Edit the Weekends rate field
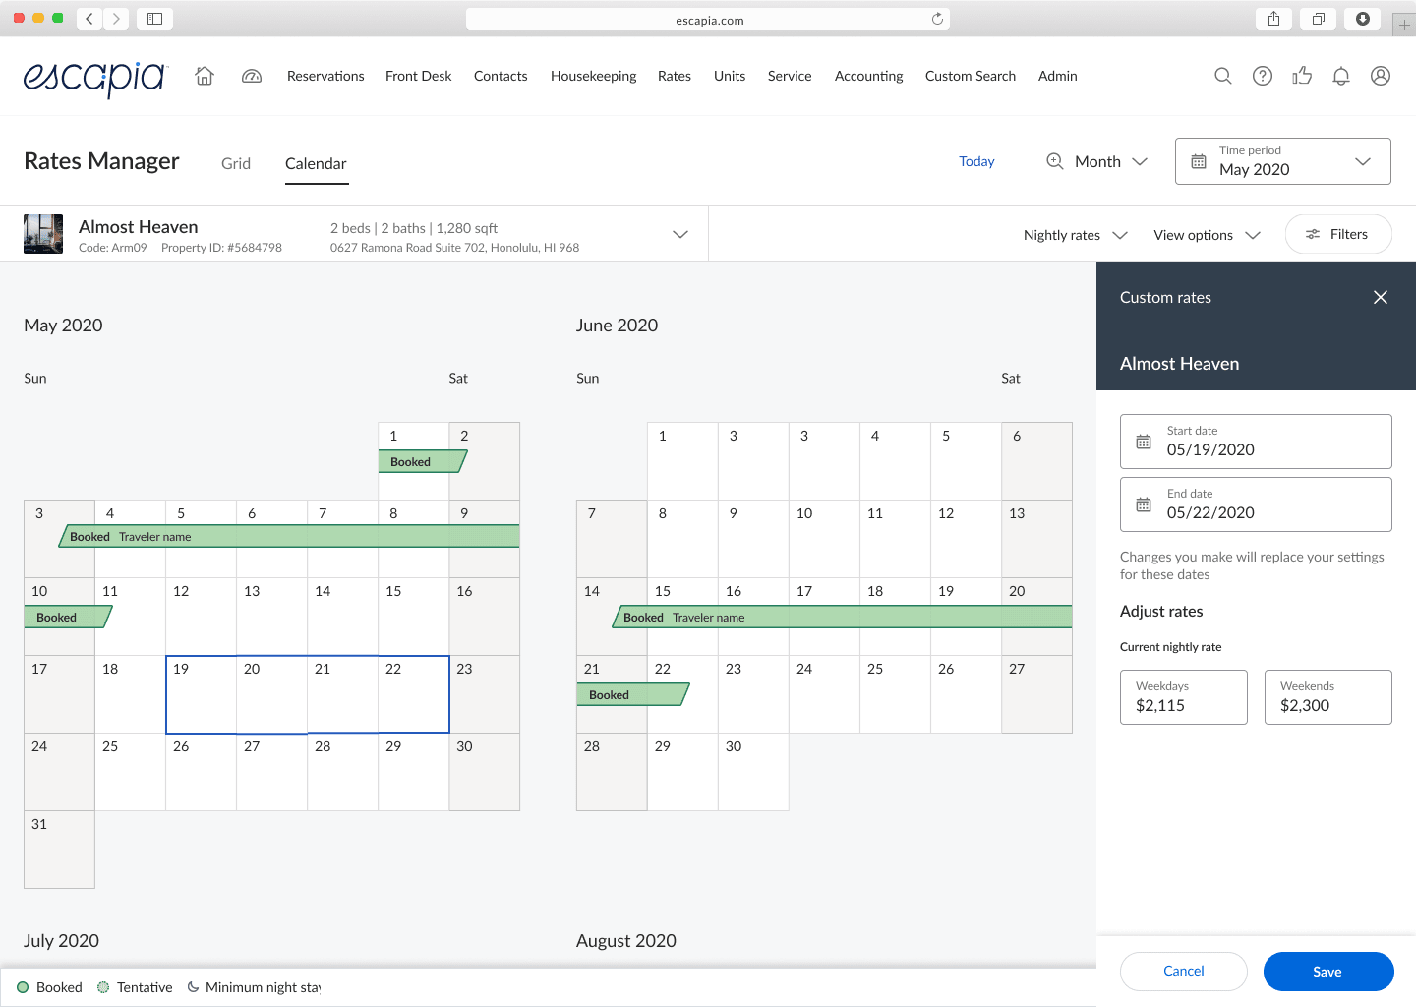 click(x=1328, y=697)
